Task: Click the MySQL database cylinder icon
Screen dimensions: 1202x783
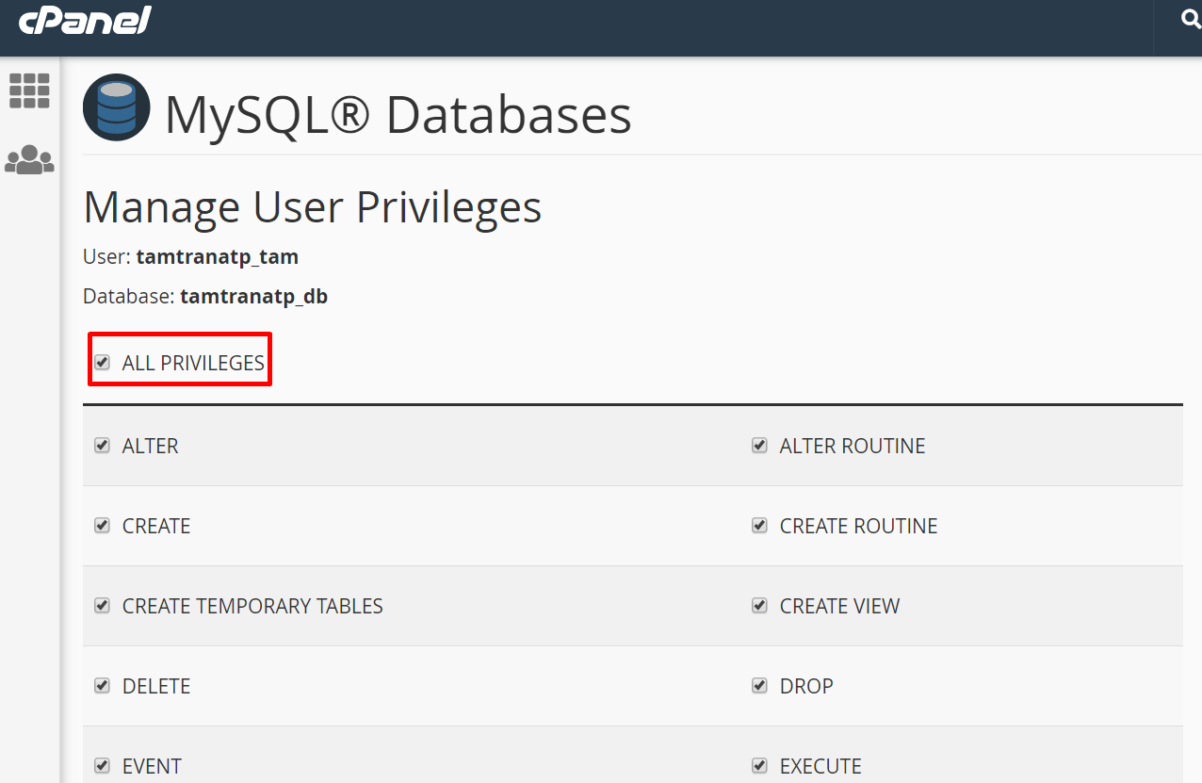Action: pos(117,107)
